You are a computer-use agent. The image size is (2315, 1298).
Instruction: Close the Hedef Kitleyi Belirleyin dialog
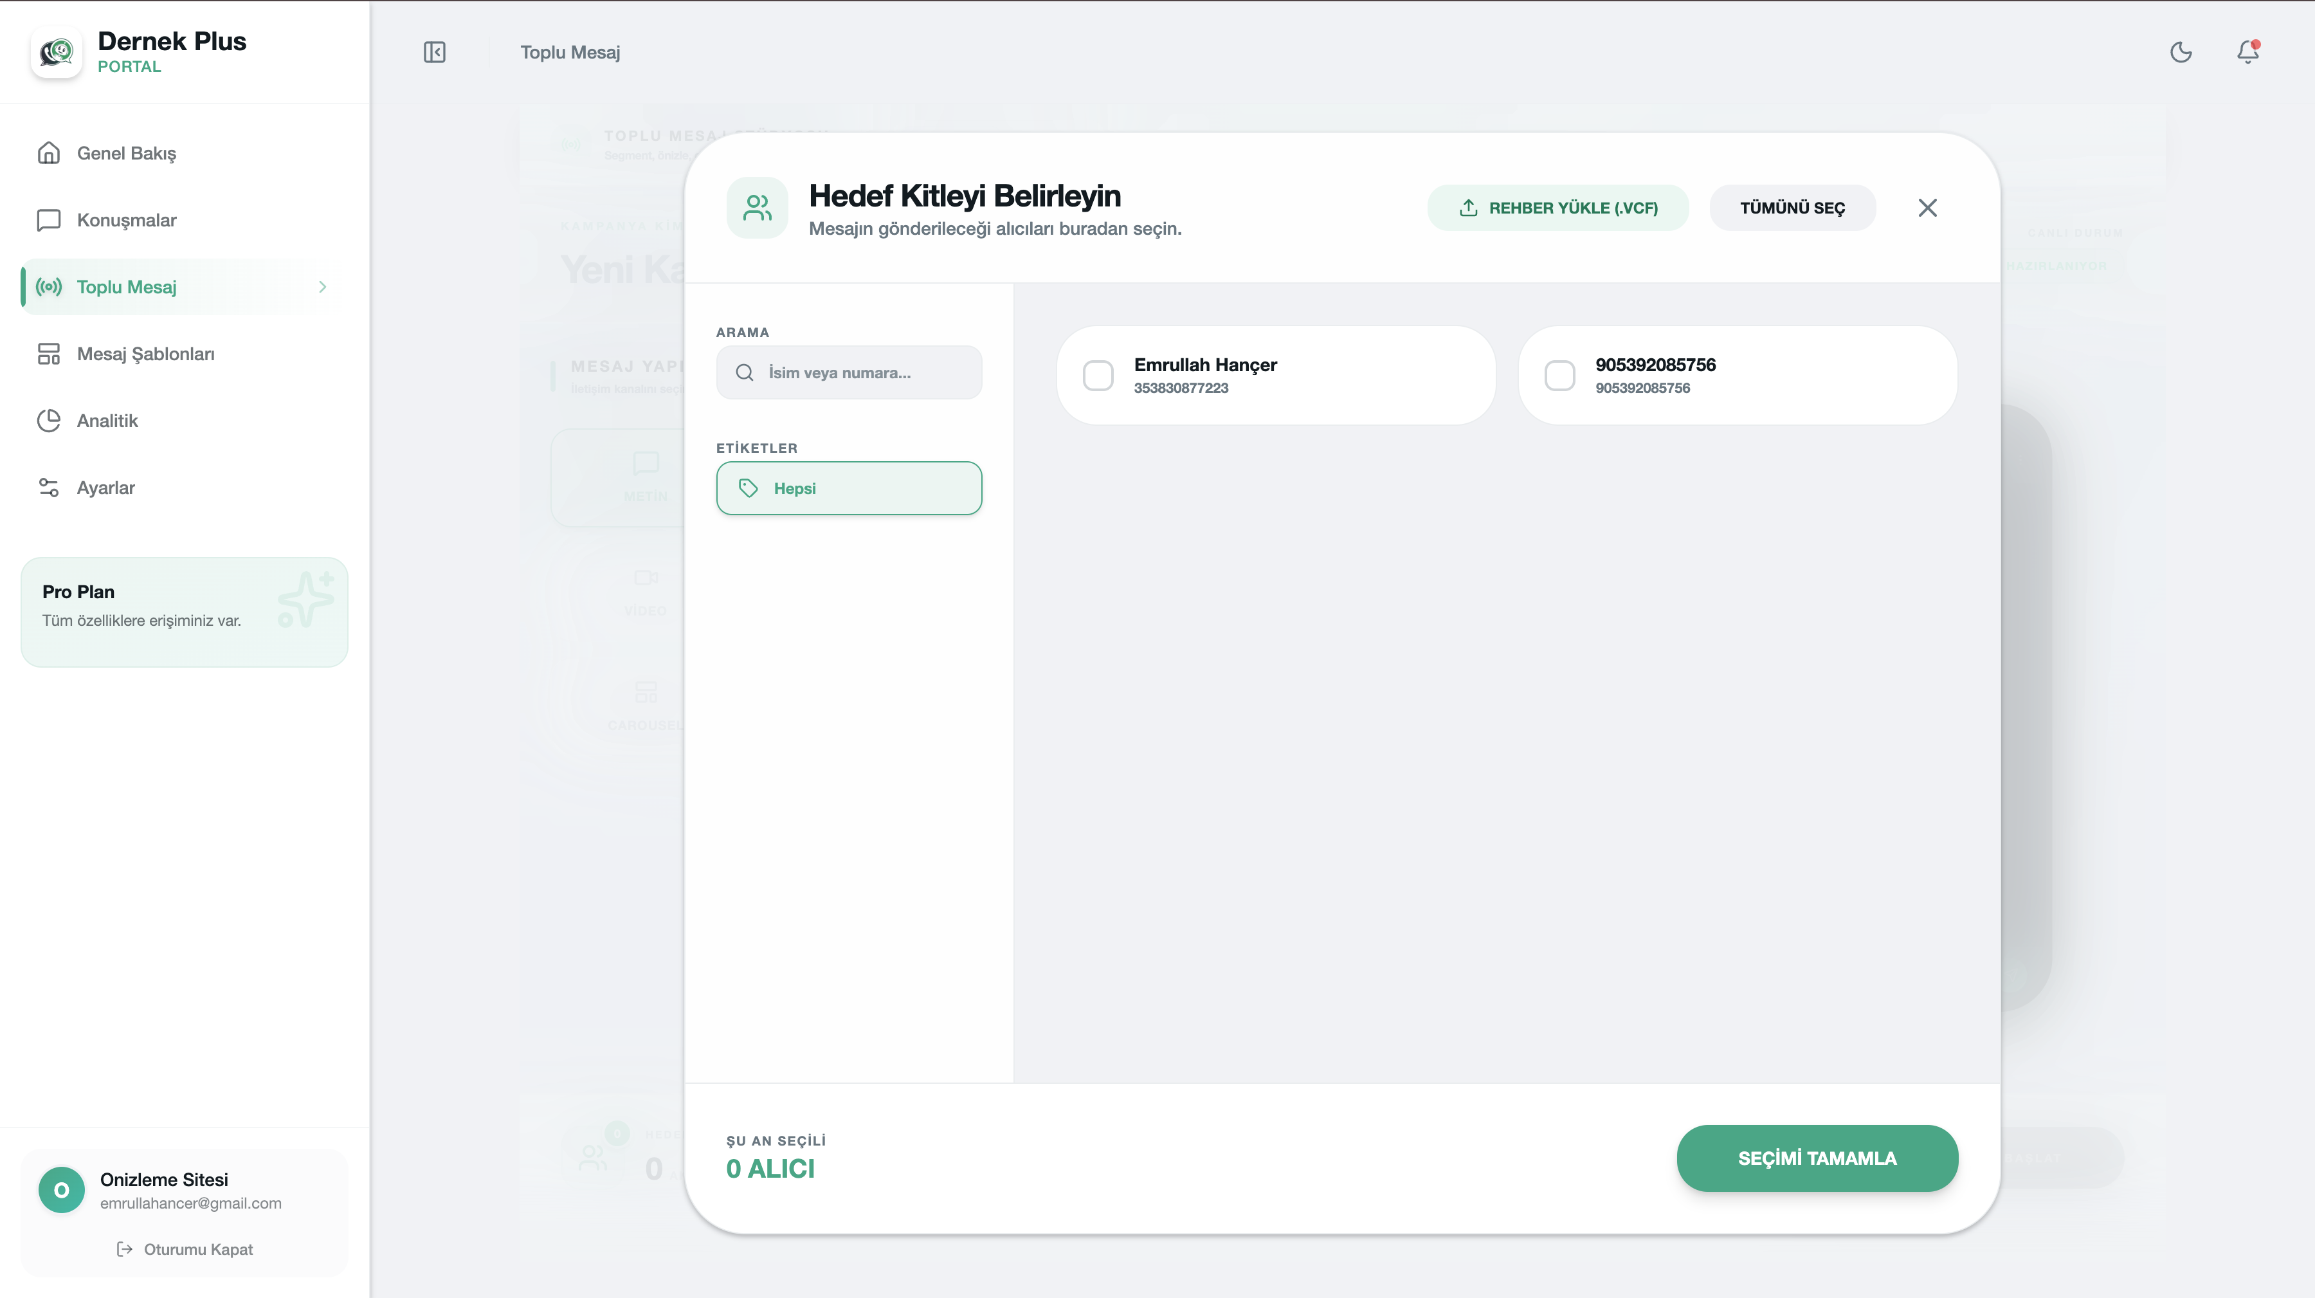click(x=1927, y=208)
